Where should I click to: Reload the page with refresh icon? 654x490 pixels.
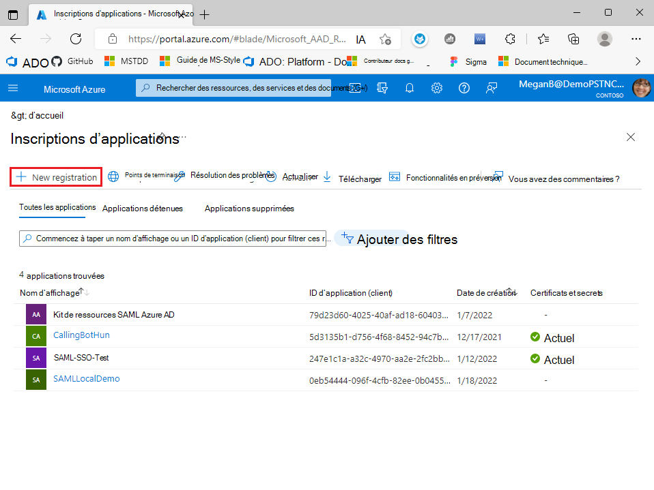[76, 39]
